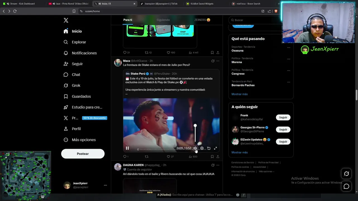The width and height of the screenshot is (358, 201).
Task: Open more options on DAGNA KAREN post
Action: pos(218,165)
